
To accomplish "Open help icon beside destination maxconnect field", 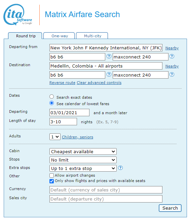I will [x=172, y=75].
